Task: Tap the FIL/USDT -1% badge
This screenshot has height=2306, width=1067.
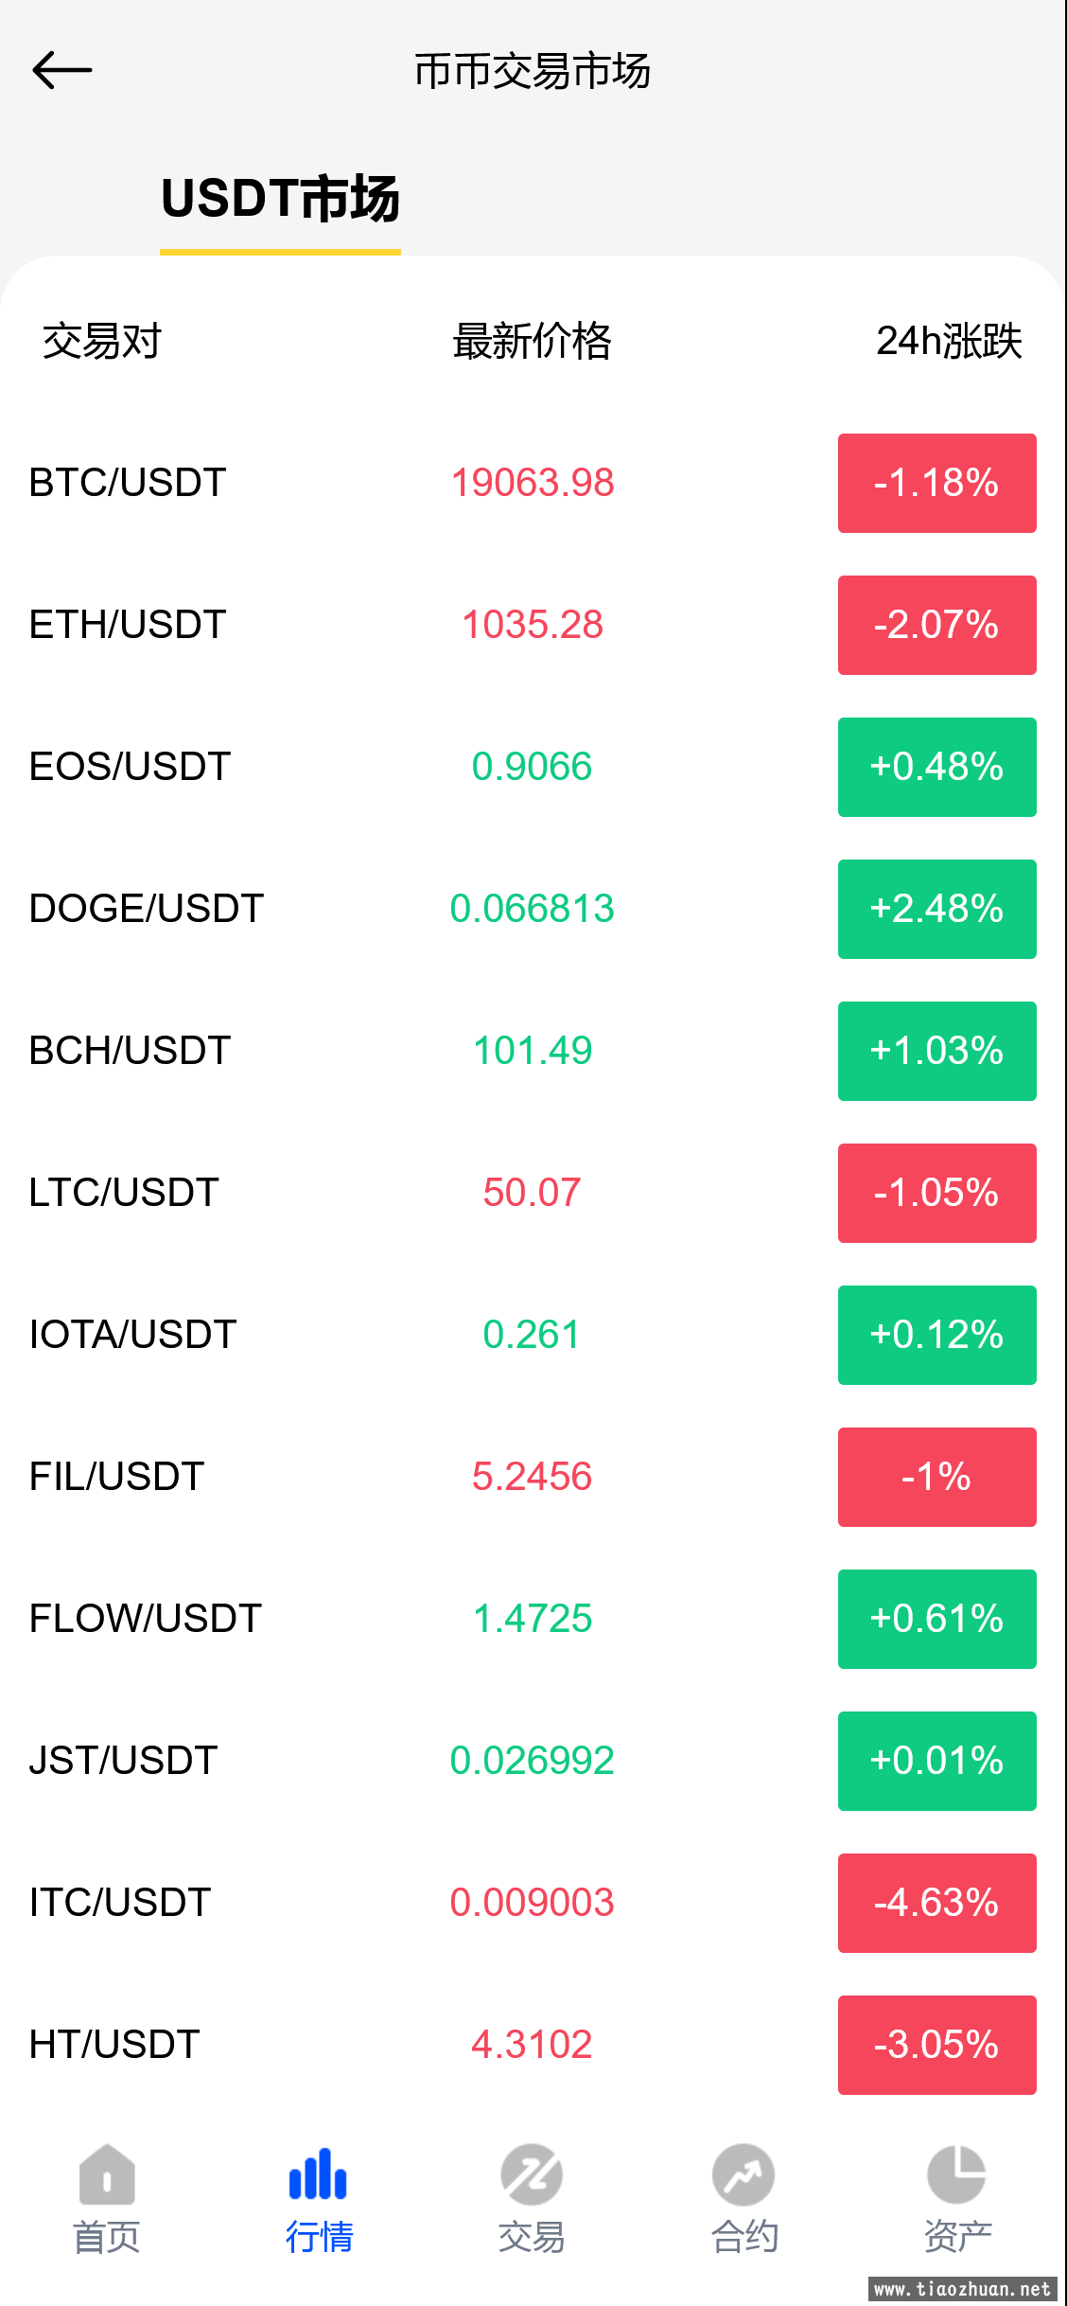Action: 936,1477
